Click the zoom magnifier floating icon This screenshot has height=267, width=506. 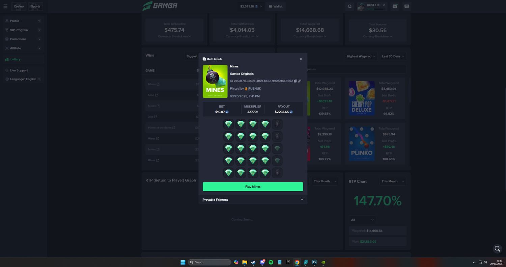tap(497, 249)
